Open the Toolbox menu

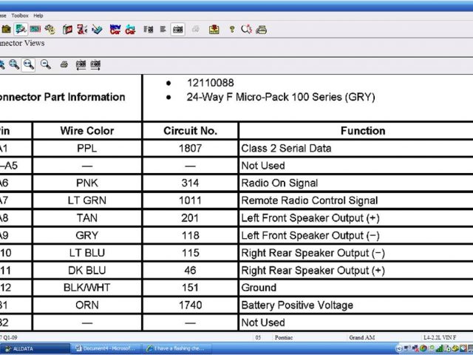tap(20, 15)
